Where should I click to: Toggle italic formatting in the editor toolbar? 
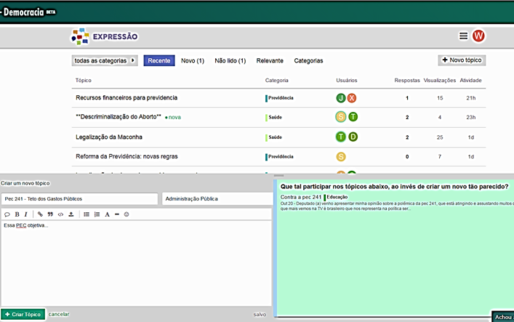pos(26,214)
